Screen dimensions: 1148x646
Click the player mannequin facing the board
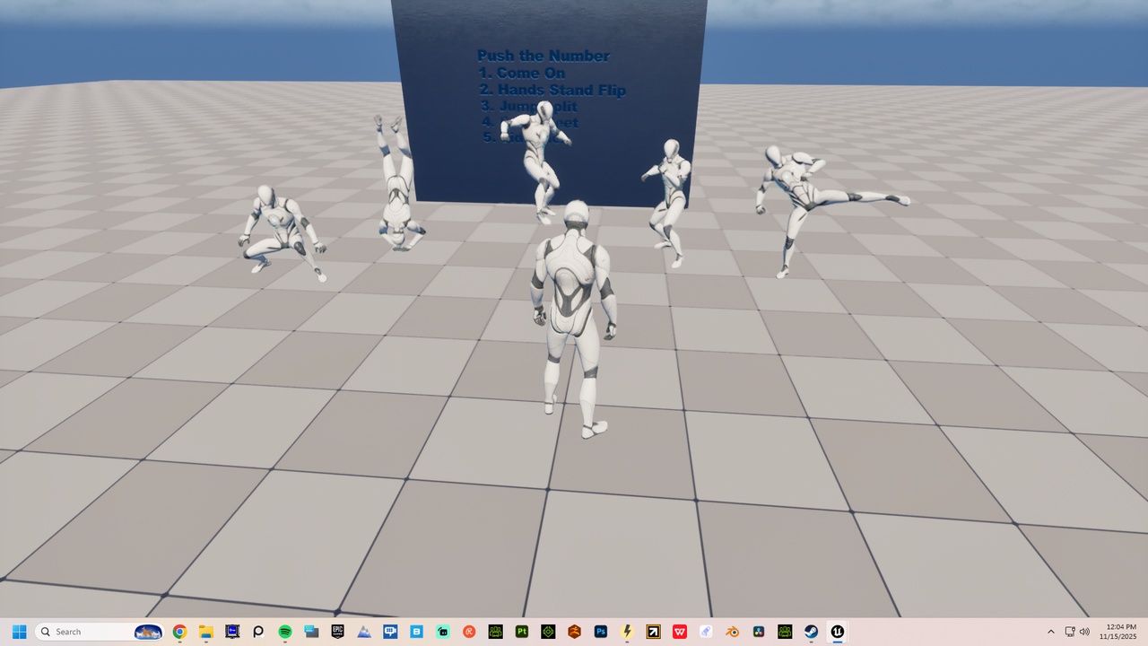pos(574,319)
